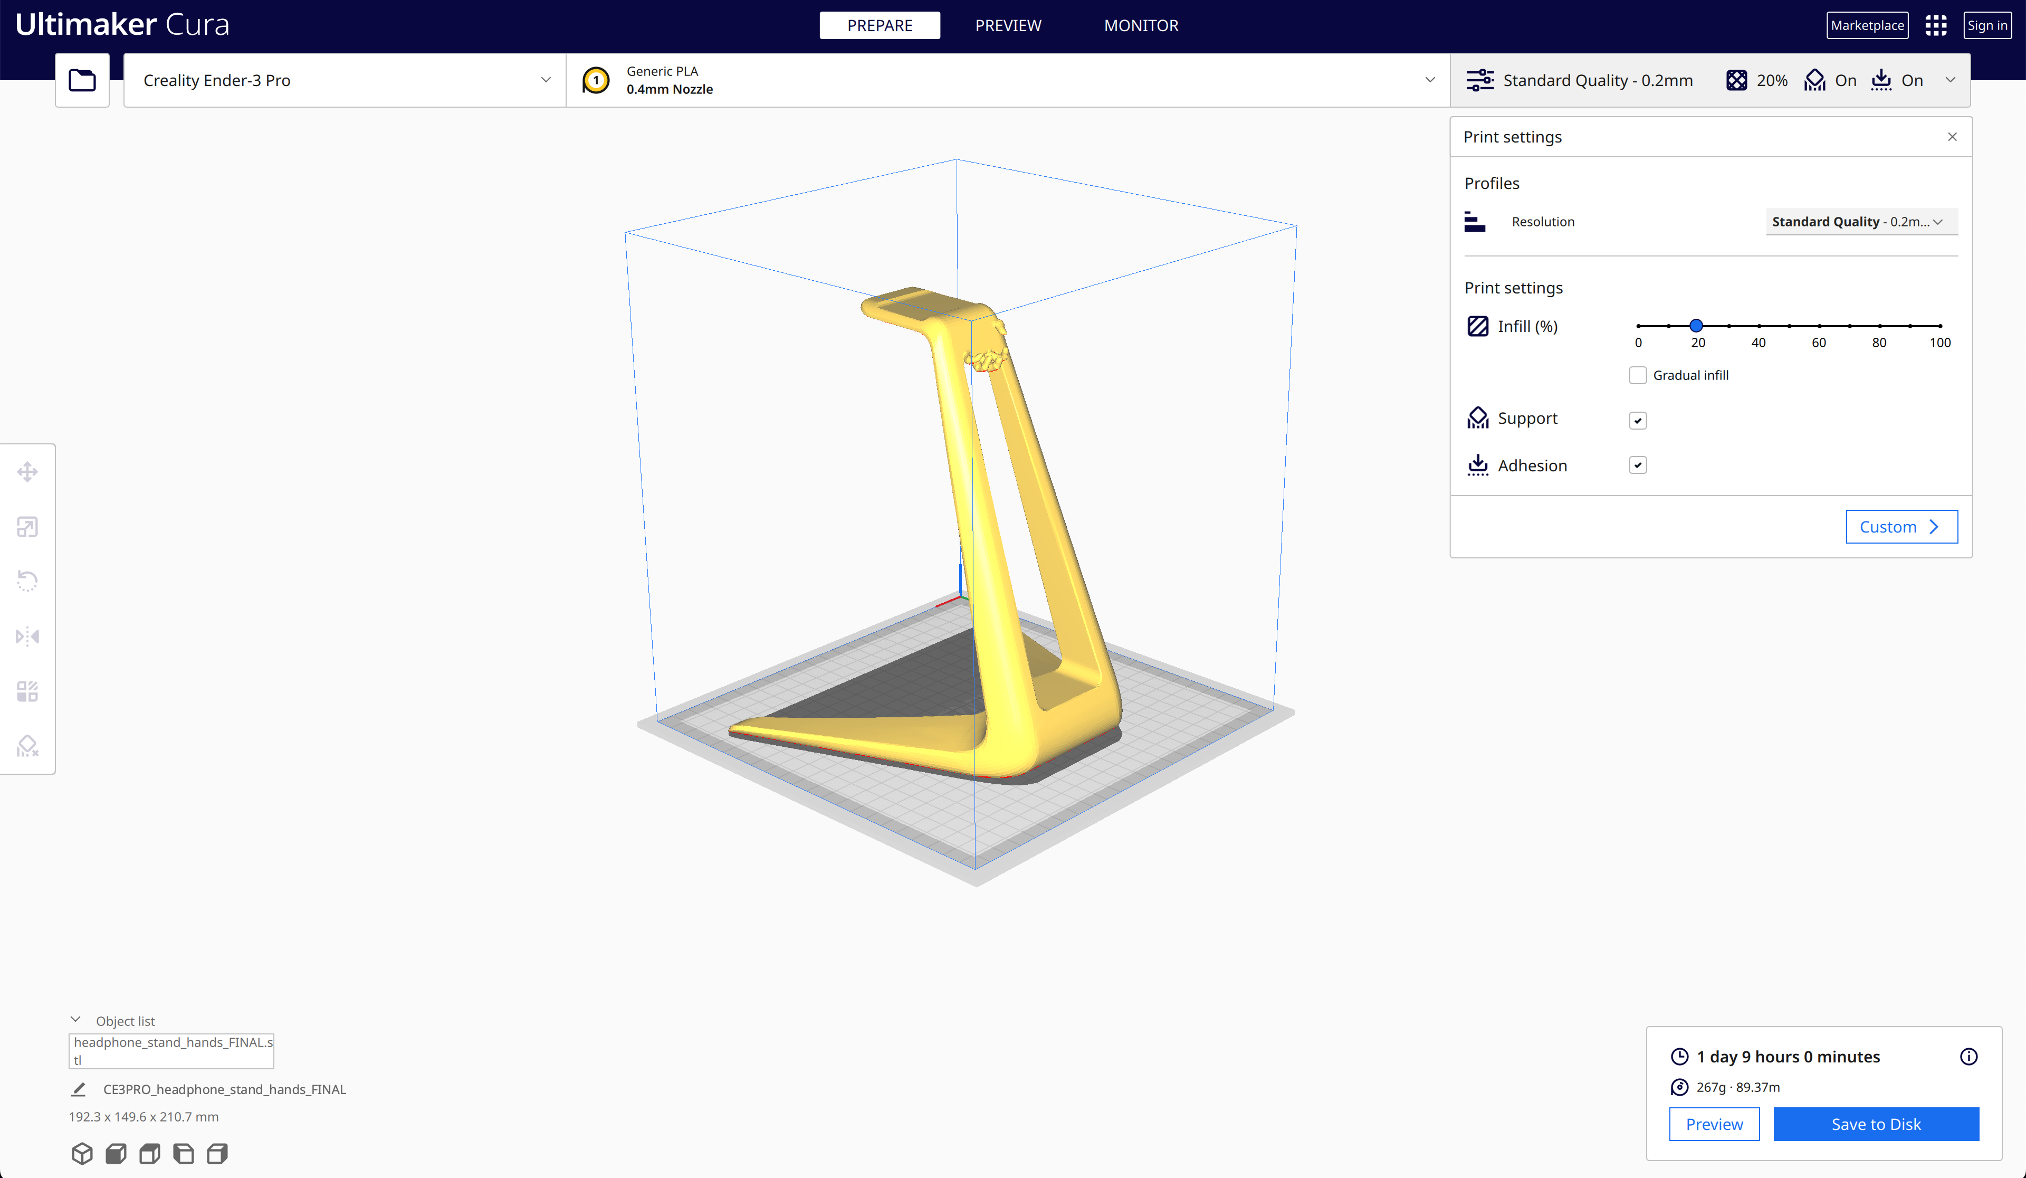
Task: Click the Save to Disk button
Action: coord(1876,1124)
